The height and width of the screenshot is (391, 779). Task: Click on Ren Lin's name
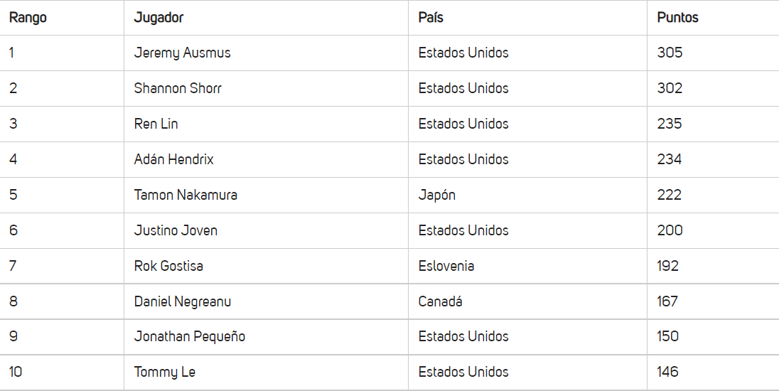click(x=156, y=124)
